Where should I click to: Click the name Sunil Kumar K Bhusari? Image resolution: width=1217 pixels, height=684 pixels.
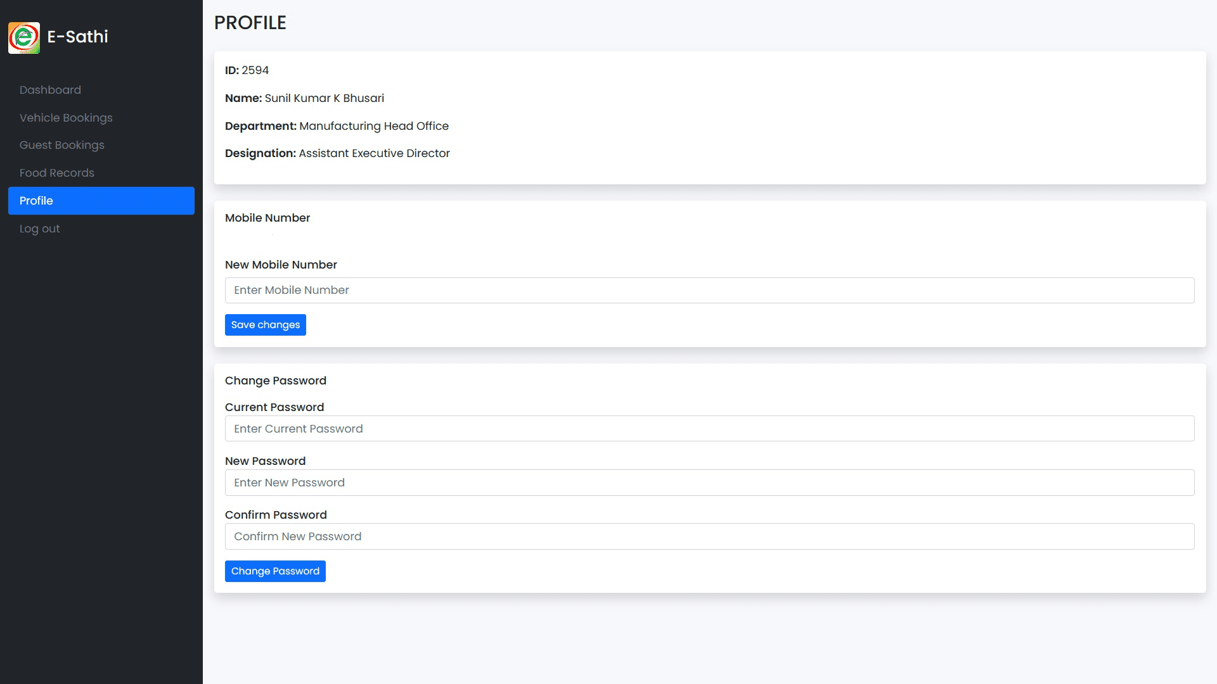[324, 98]
